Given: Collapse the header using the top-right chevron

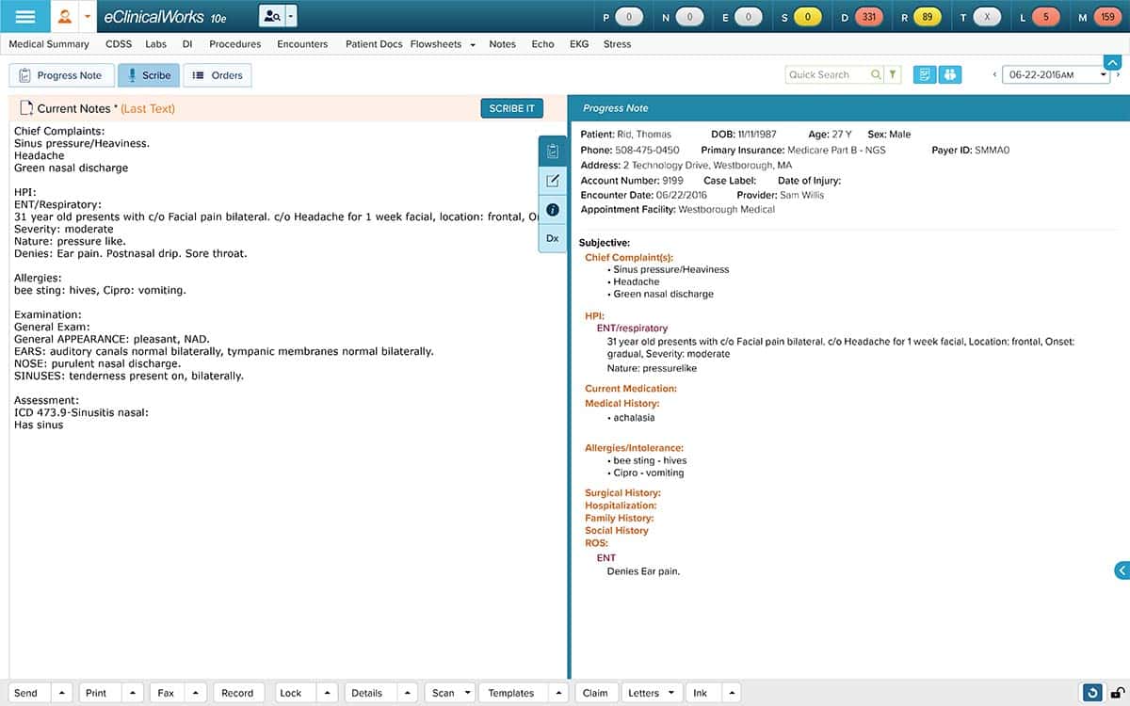Looking at the screenshot, I should pos(1112,61).
